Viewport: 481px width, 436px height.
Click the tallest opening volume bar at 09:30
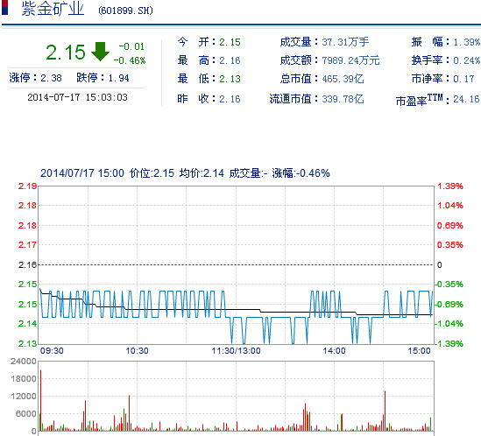click(x=40, y=400)
